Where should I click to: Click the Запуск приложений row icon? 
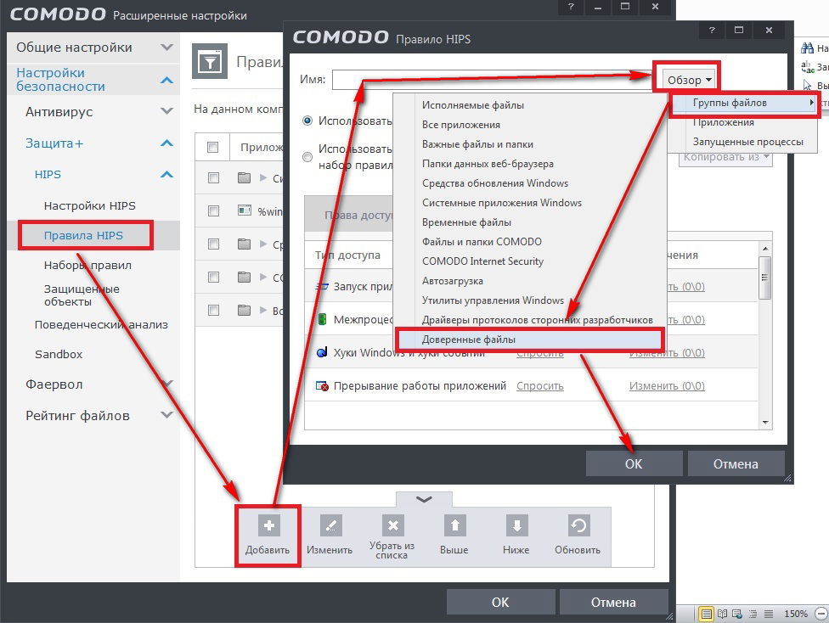(321, 286)
